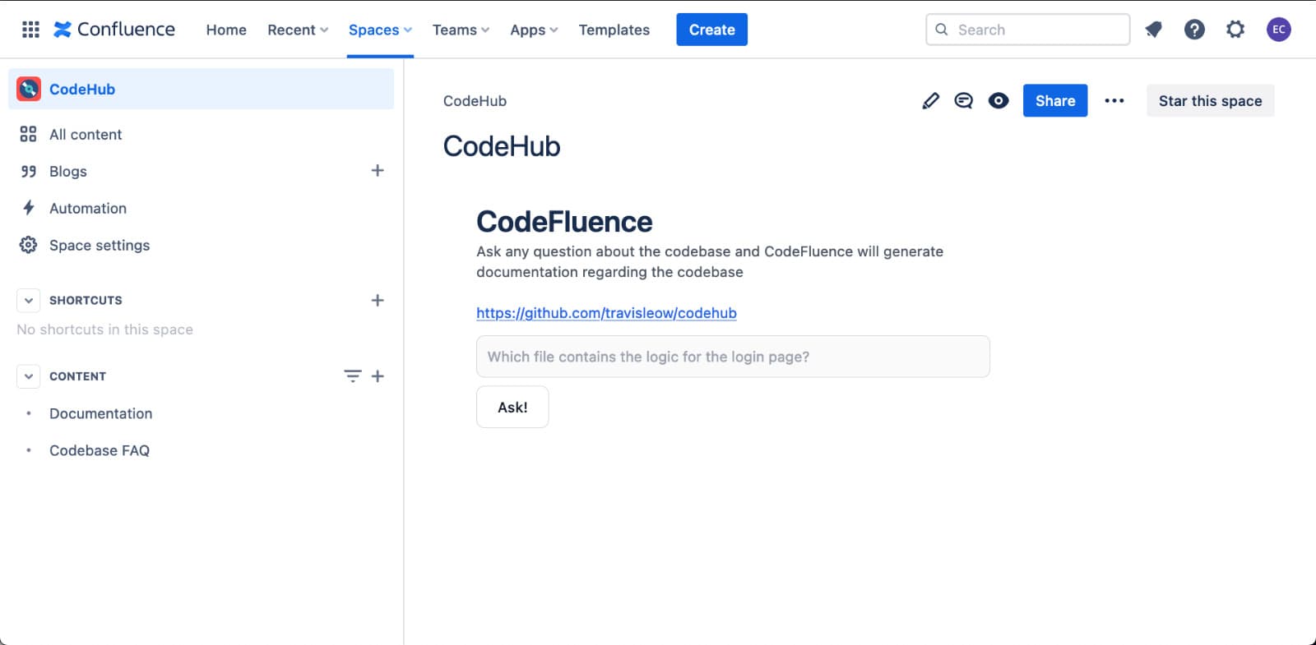Open Space settings in sidebar

pyautogui.click(x=100, y=246)
